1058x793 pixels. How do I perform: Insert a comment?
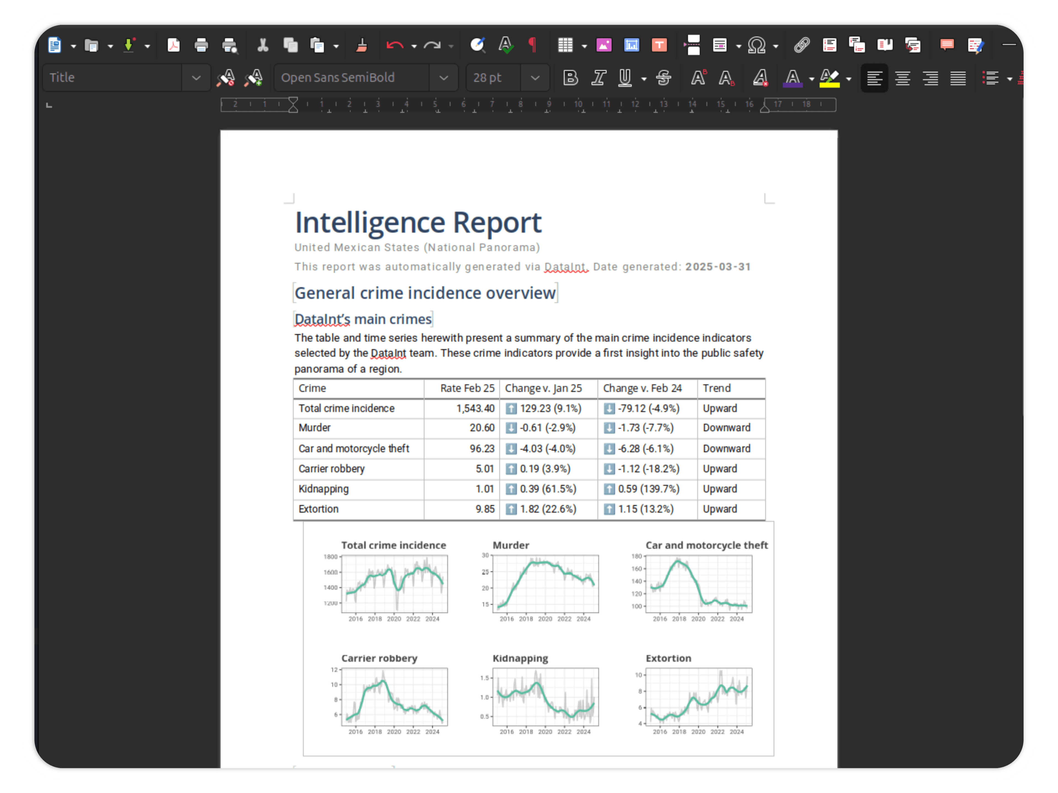[946, 45]
